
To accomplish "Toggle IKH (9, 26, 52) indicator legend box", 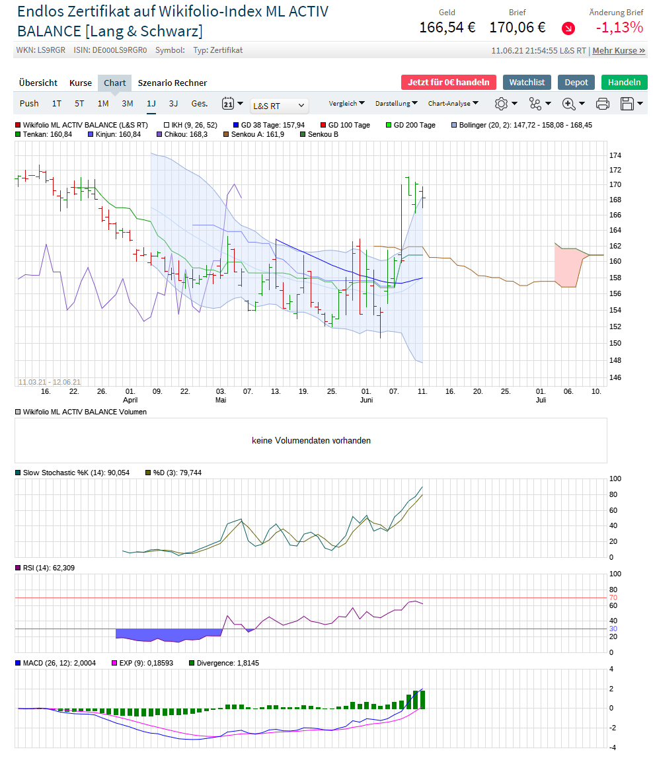I will tap(167, 125).
